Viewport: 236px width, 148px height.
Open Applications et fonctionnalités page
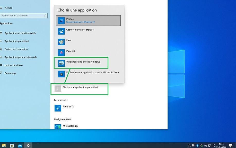20,33
